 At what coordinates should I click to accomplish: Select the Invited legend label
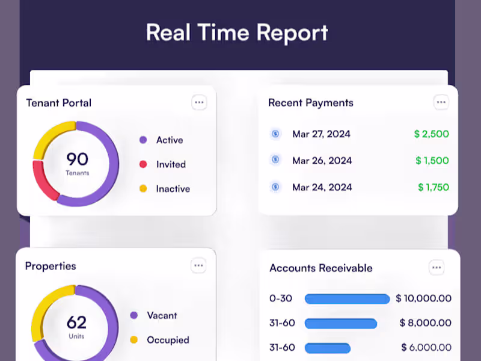click(171, 164)
